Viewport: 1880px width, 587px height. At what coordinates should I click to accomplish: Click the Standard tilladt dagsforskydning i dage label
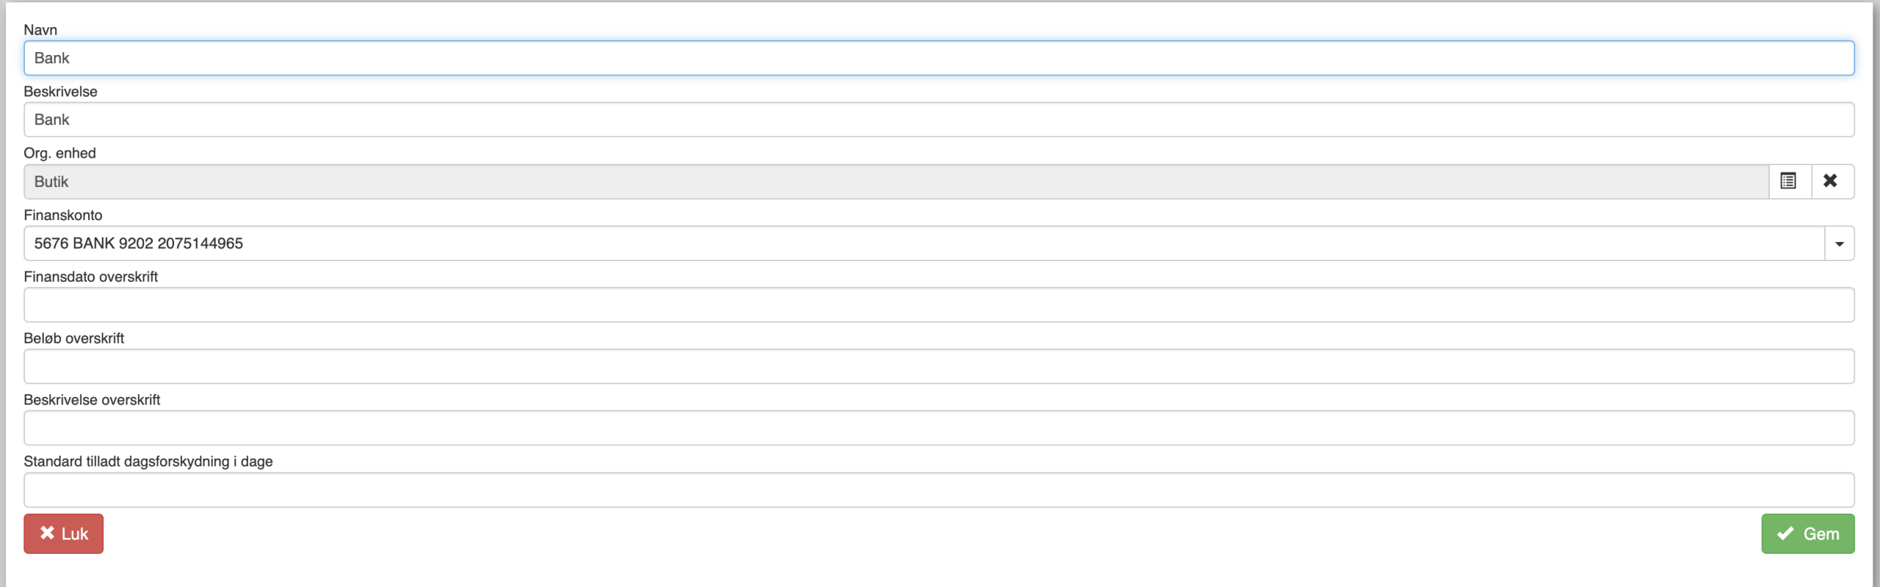tap(148, 462)
